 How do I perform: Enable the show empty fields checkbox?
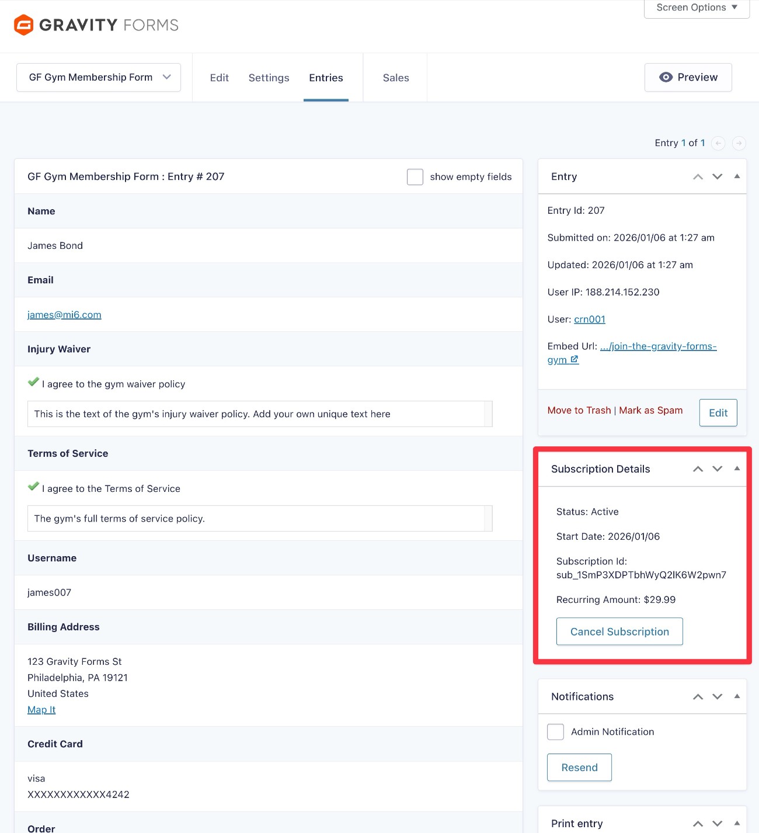[x=415, y=176]
